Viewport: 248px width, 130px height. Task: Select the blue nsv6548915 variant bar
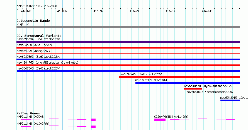(230, 100)
